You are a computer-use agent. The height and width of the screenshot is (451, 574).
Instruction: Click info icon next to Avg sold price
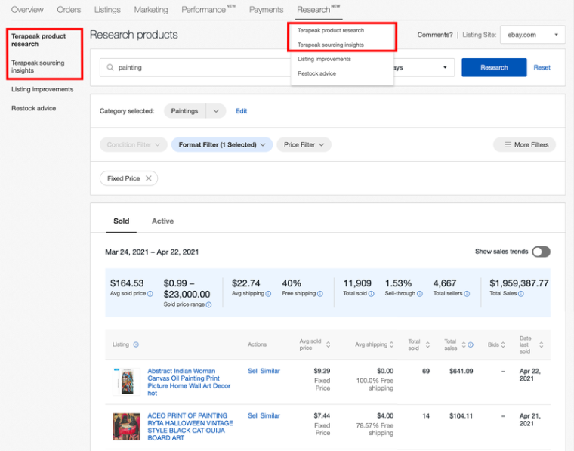150,294
